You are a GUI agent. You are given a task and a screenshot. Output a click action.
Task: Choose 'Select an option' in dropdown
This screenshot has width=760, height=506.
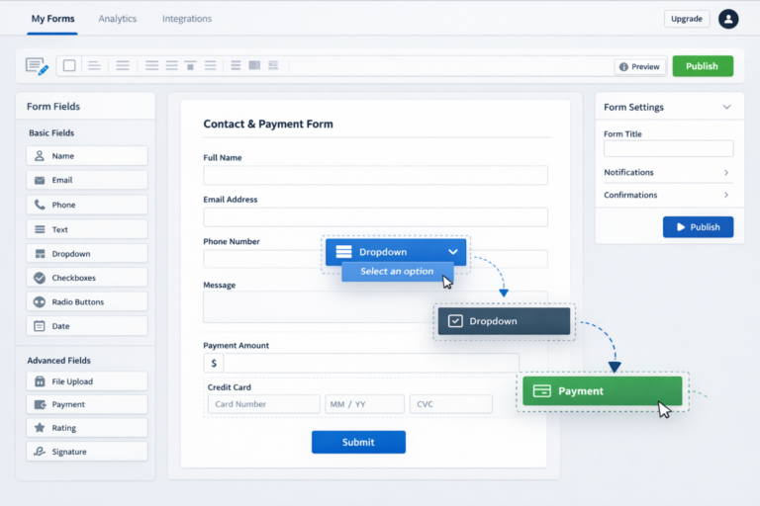(398, 272)
